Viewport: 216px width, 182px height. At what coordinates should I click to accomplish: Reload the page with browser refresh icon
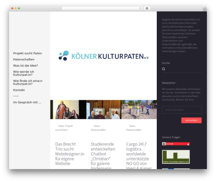click(x=140, y=9)
